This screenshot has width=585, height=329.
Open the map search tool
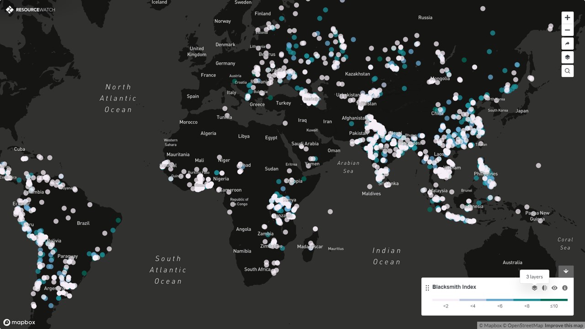click(x=567, y=71)
